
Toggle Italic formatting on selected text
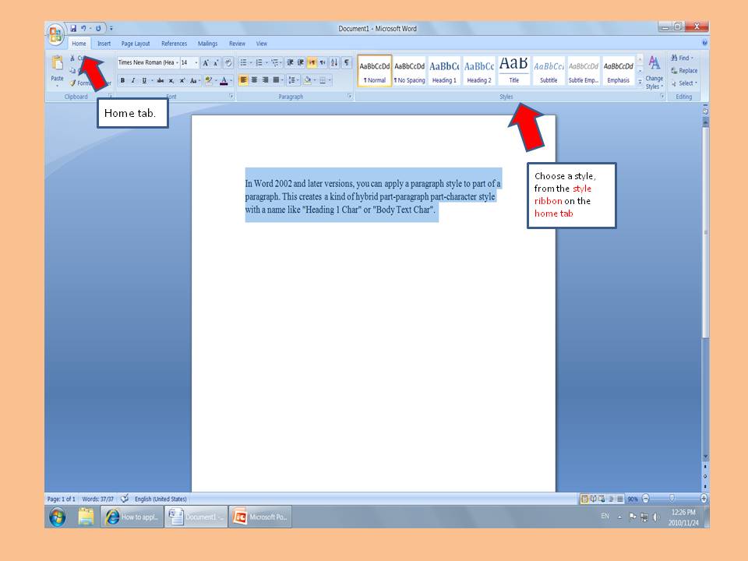[132, 80]
